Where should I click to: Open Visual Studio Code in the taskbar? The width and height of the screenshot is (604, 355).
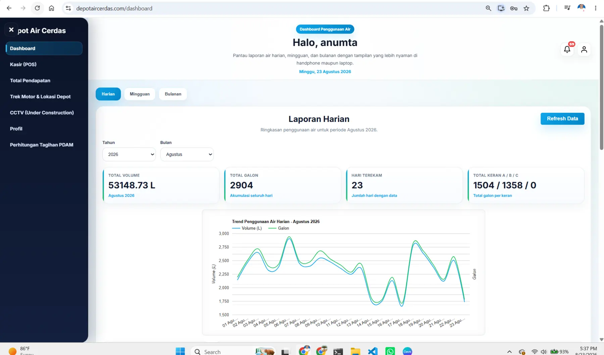pyautogui.click(x=373, y=351)
